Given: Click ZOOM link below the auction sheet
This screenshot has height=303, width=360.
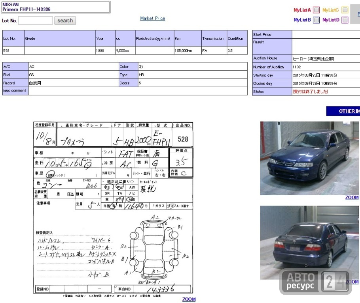Looking at the screenshot, I should [189, 299].
